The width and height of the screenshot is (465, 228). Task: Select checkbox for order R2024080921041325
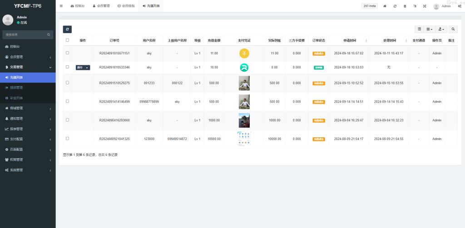68,139
